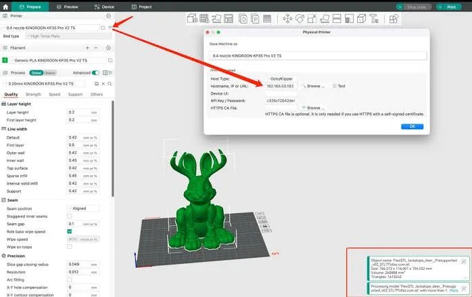Open the Host Type dropdown in dialog
The image size is (472, 297).
[281, 79]
